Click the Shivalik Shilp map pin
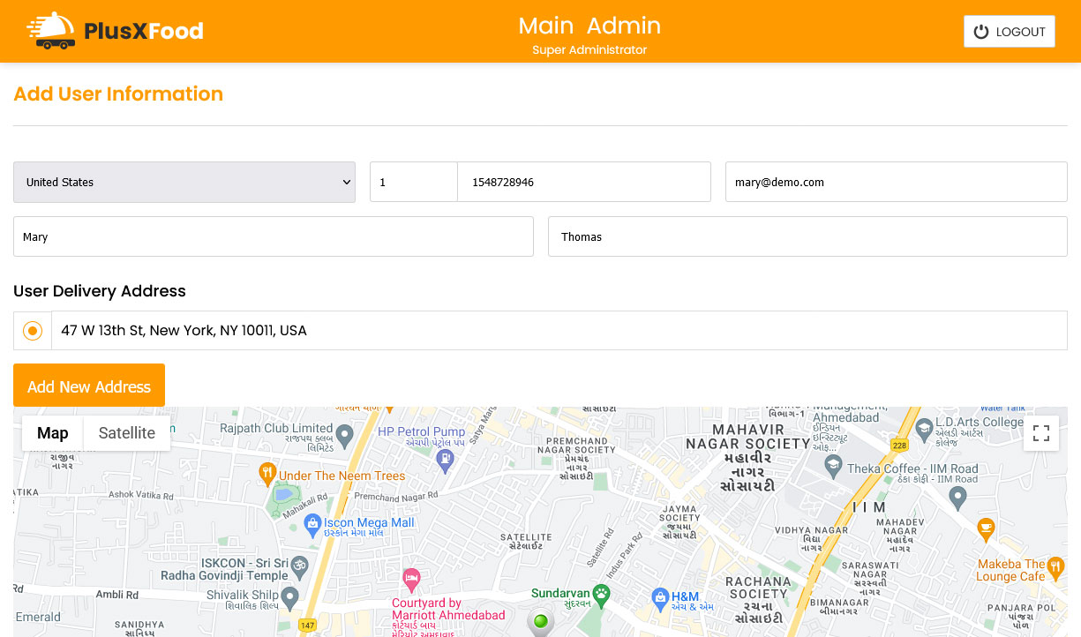Screen dimensions: 1081x637 point(290,597)
